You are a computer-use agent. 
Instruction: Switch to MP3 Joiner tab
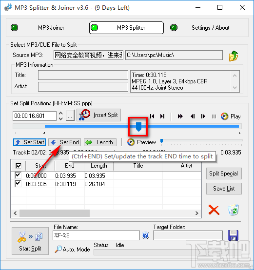pyautogui.click(x=51, y=28)
